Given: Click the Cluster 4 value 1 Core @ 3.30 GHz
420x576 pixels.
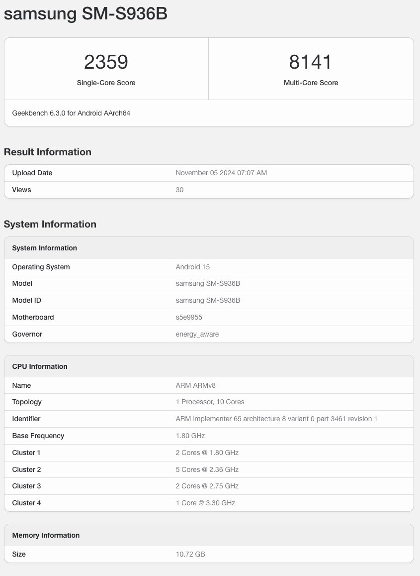Looking at the screenshot, I should click(x=205, y=503).
